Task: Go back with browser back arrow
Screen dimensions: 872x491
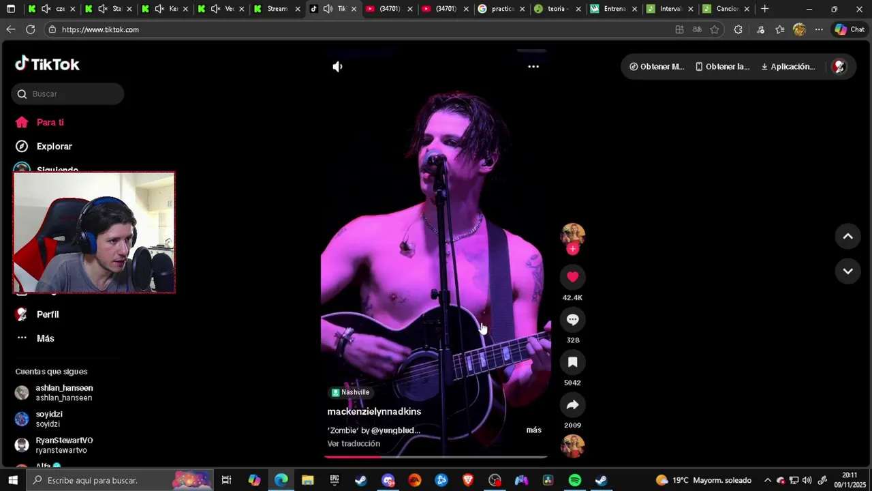Action: click(10, 29)
